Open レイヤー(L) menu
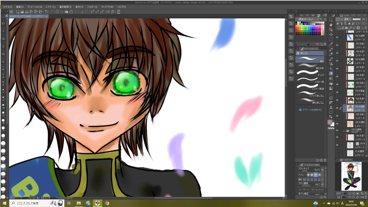Image resolution: width=368 pixels, height=207 pixels. pos(51,7)
